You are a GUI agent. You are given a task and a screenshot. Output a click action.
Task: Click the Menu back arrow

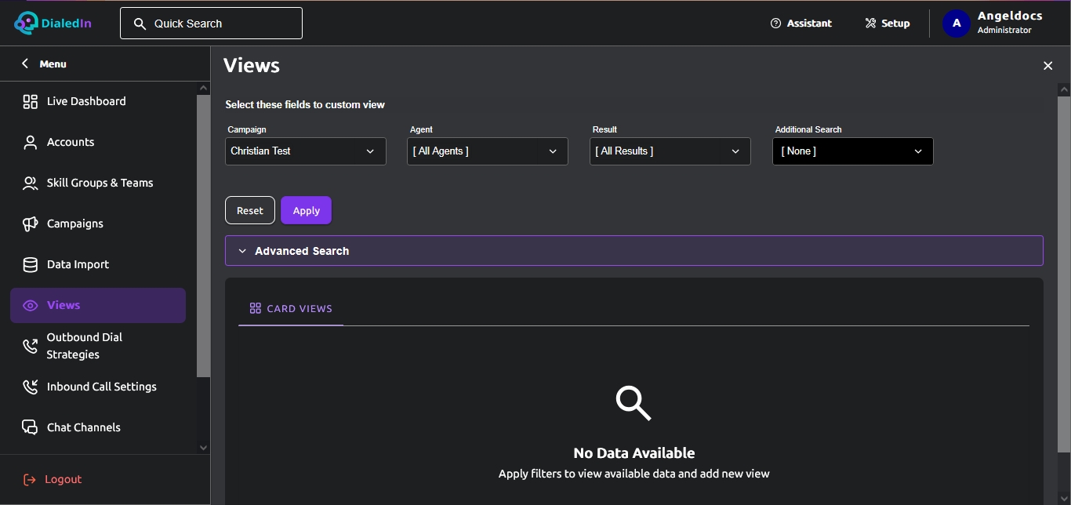(25, 64)
